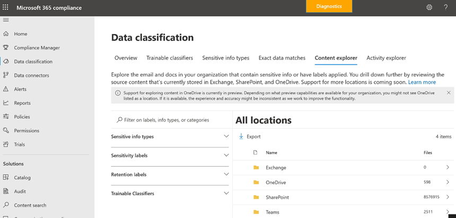Dismiss the OneDrive preview notice
The image size is (456, 218).
click(449, 93)
